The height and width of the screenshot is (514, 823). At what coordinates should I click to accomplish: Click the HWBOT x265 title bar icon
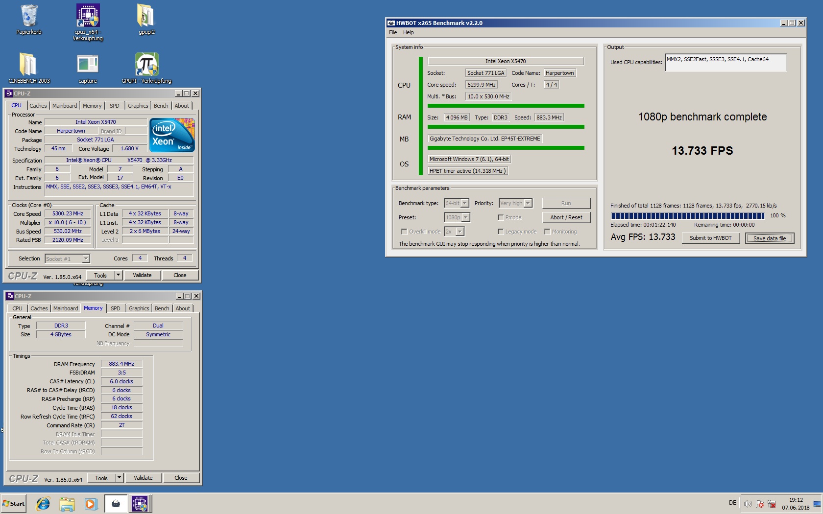click(391, 23)
